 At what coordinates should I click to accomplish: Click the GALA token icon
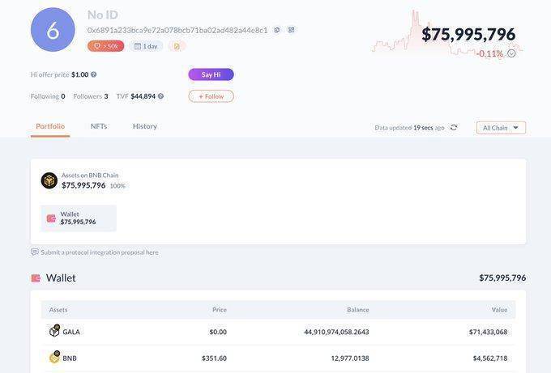click(x=54, y=331)
